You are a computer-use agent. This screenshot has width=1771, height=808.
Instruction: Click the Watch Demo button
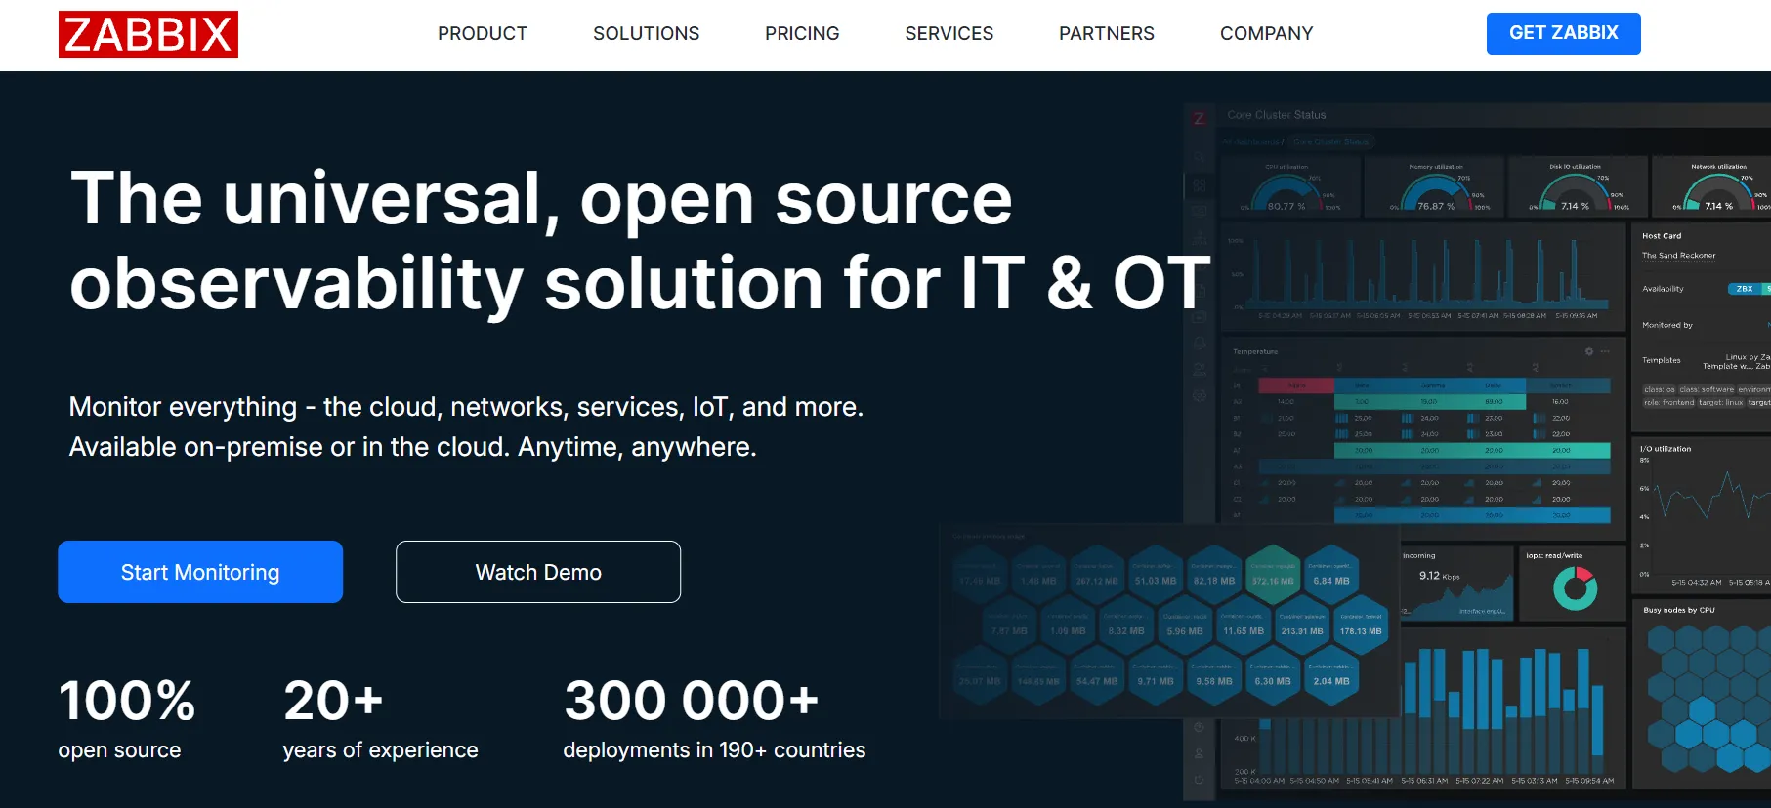click(538, 572)
